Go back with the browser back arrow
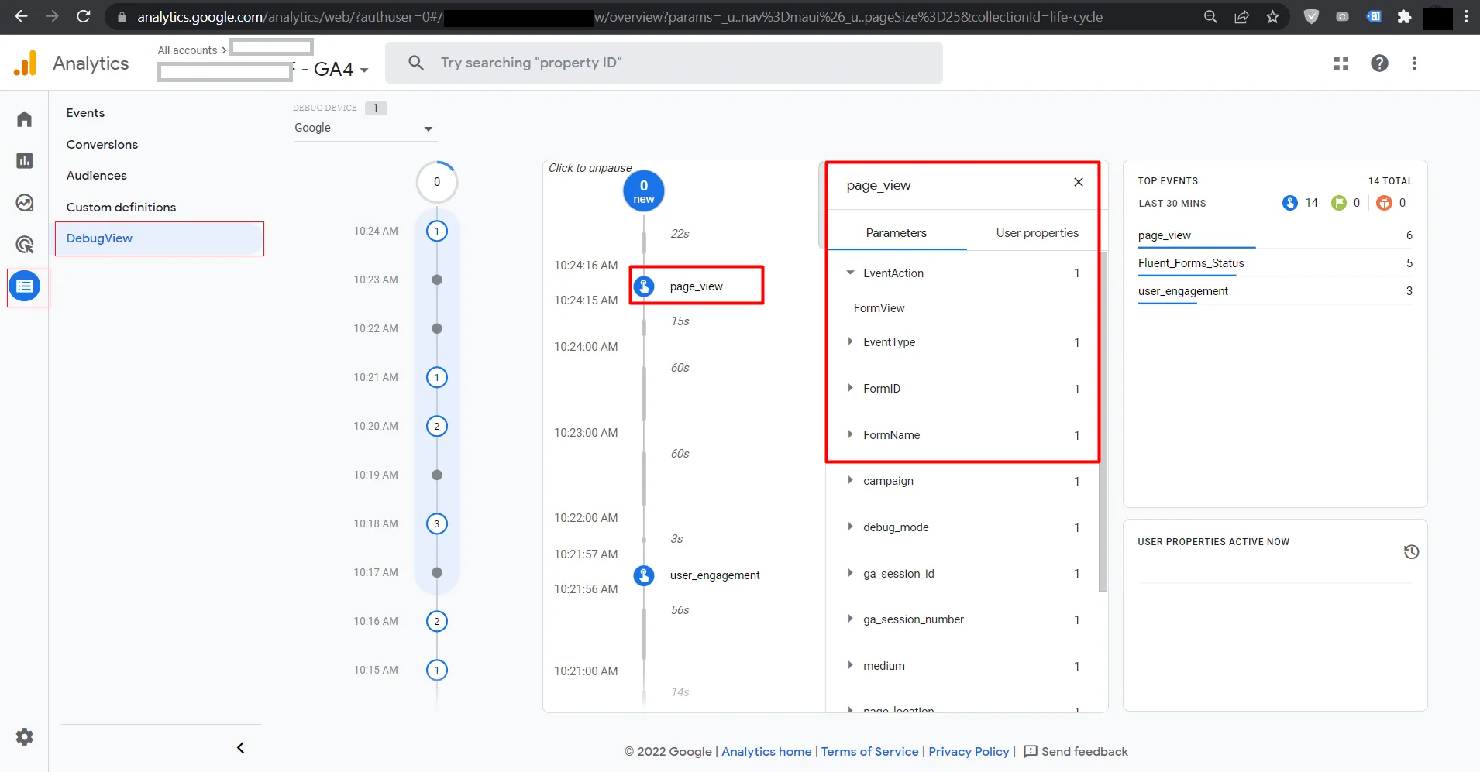Image resolution: width=1480 pixels, height=772 pixels. point(21,16)
